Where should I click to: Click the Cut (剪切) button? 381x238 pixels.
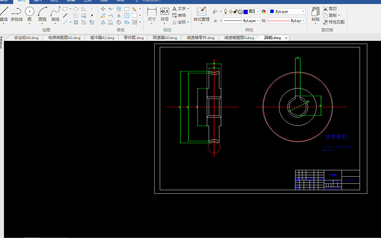click(330, 9)
